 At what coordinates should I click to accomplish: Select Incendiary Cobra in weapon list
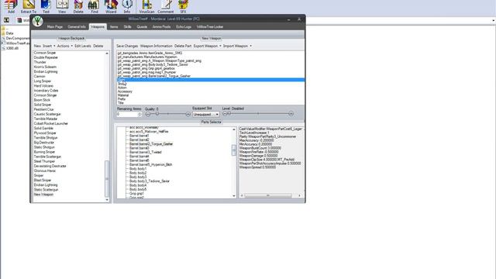click(46, 91)
